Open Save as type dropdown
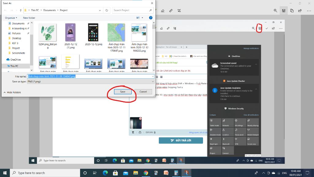Screen dimensions: 314x177 click(90, 81)
